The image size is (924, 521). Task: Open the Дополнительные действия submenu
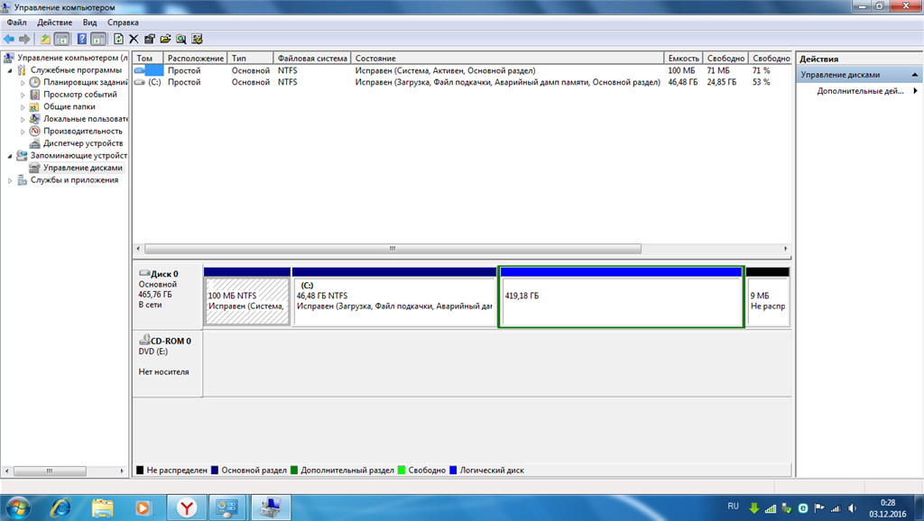[860, 91]
